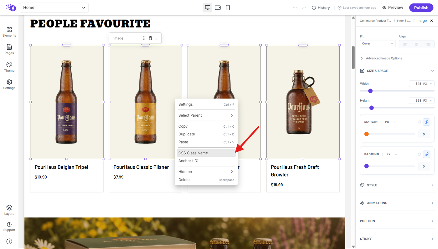Delete image using trash icon in toolbar
Viewport: 438px width, 249px height.
click(x=150, y=38)
